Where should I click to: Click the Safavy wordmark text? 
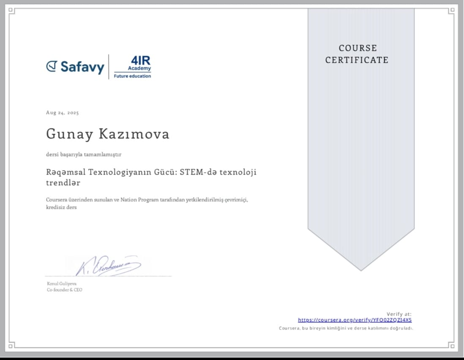pyautogui.click(x=82, y=67)
